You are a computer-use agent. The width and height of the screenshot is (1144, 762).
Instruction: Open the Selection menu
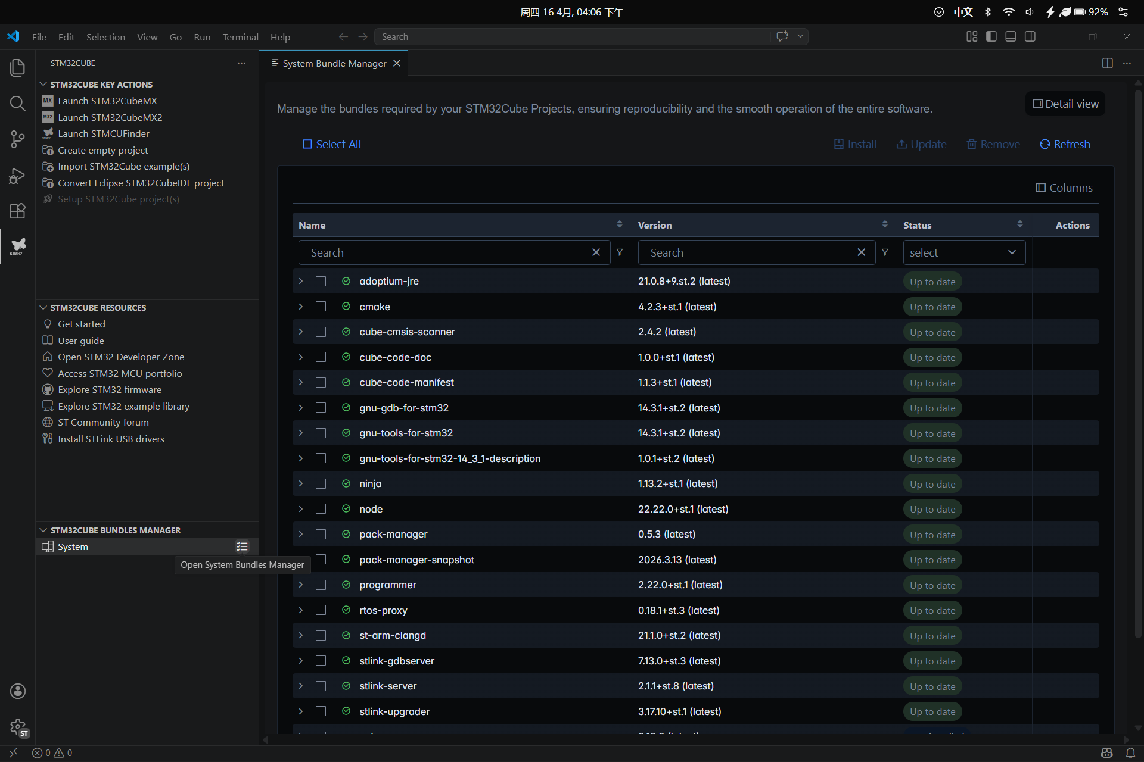(105, 37)
